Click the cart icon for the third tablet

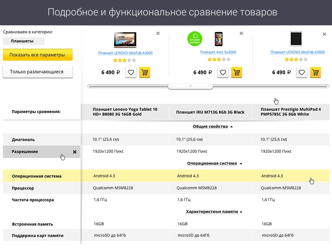(315, 72)
